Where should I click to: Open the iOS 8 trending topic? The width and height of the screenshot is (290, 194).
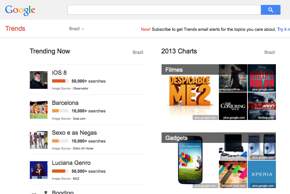pos(59,73)
